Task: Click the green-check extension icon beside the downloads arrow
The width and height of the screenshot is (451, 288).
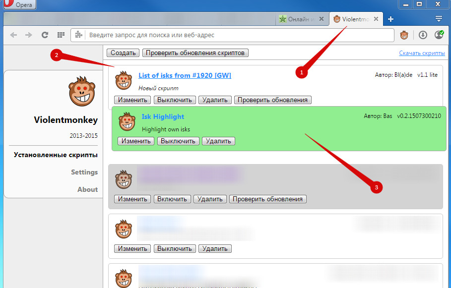Action: pyautogui.click(x=439, y=35)
